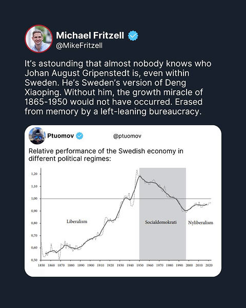The height and width of the screenshot is (308, 246).
Task: Click the Socialdemokrati label in shaded region
Action: click(161, 222)
